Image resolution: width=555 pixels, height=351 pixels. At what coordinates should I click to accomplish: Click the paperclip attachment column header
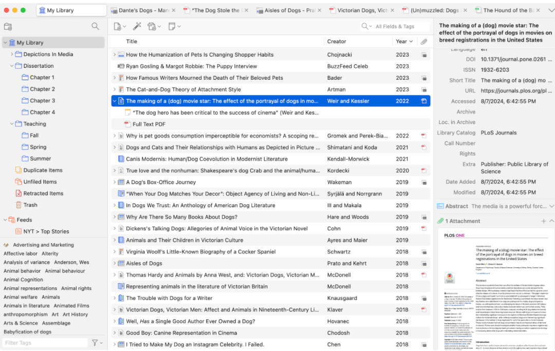coord(423,42)
